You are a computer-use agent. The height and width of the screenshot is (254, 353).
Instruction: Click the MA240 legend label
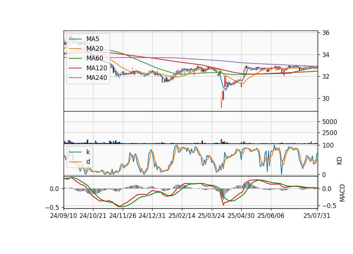coord(97,78)
